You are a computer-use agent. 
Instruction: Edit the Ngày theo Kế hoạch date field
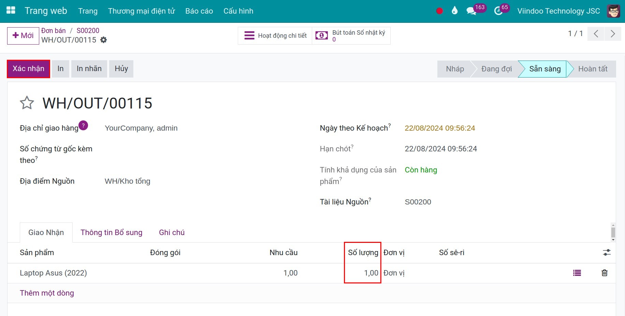tap(440, 128)
